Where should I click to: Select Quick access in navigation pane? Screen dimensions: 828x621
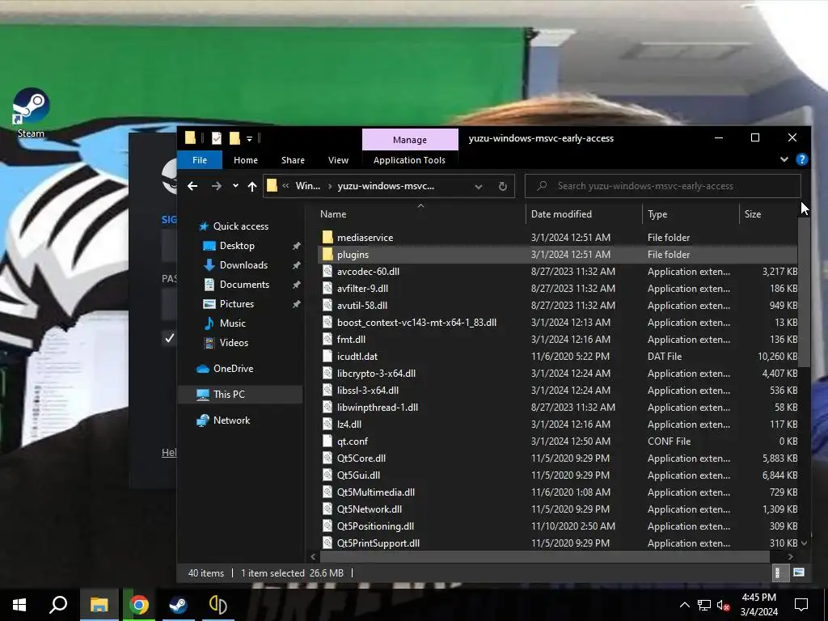click(240, 226)
